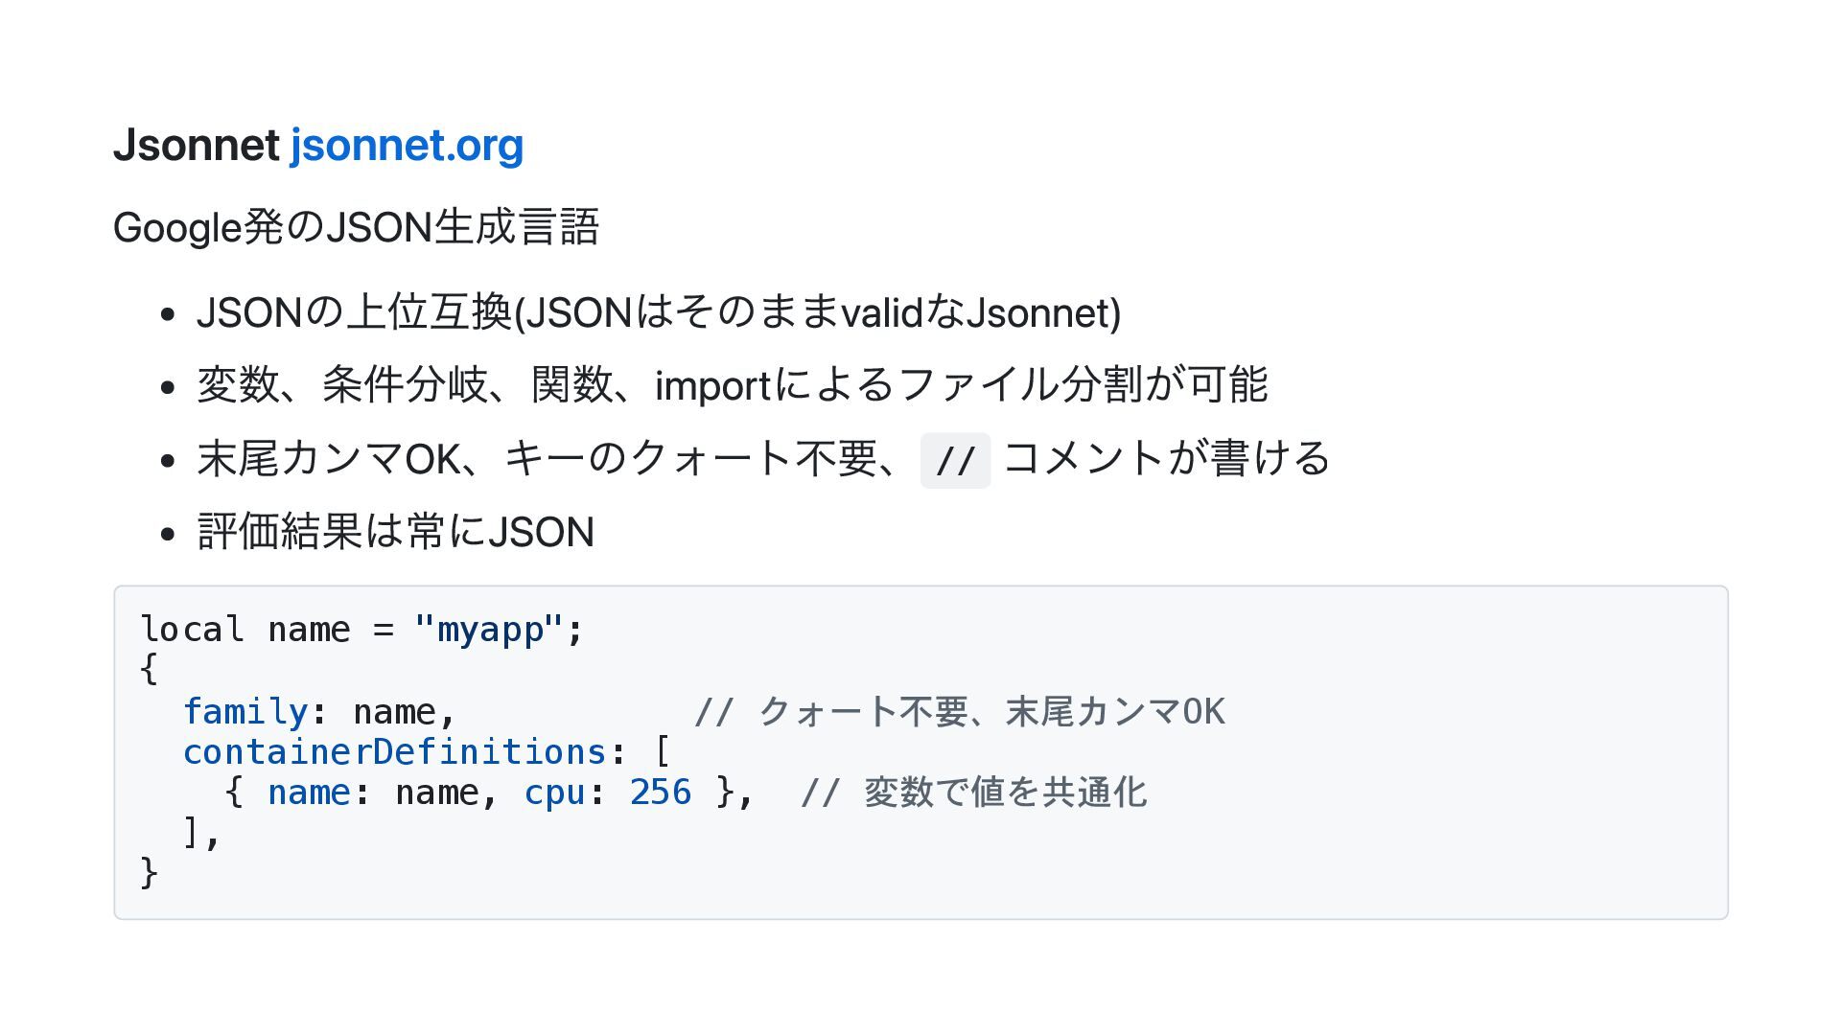
Task: Click the family key in code
Action: [245, 712]
